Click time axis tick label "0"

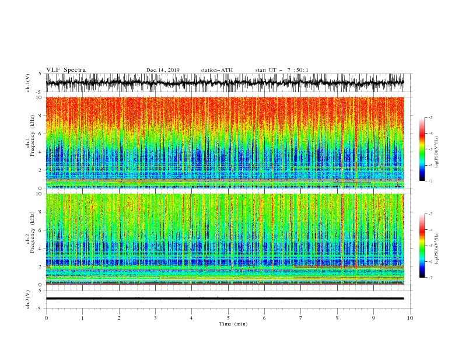point(46,318)
